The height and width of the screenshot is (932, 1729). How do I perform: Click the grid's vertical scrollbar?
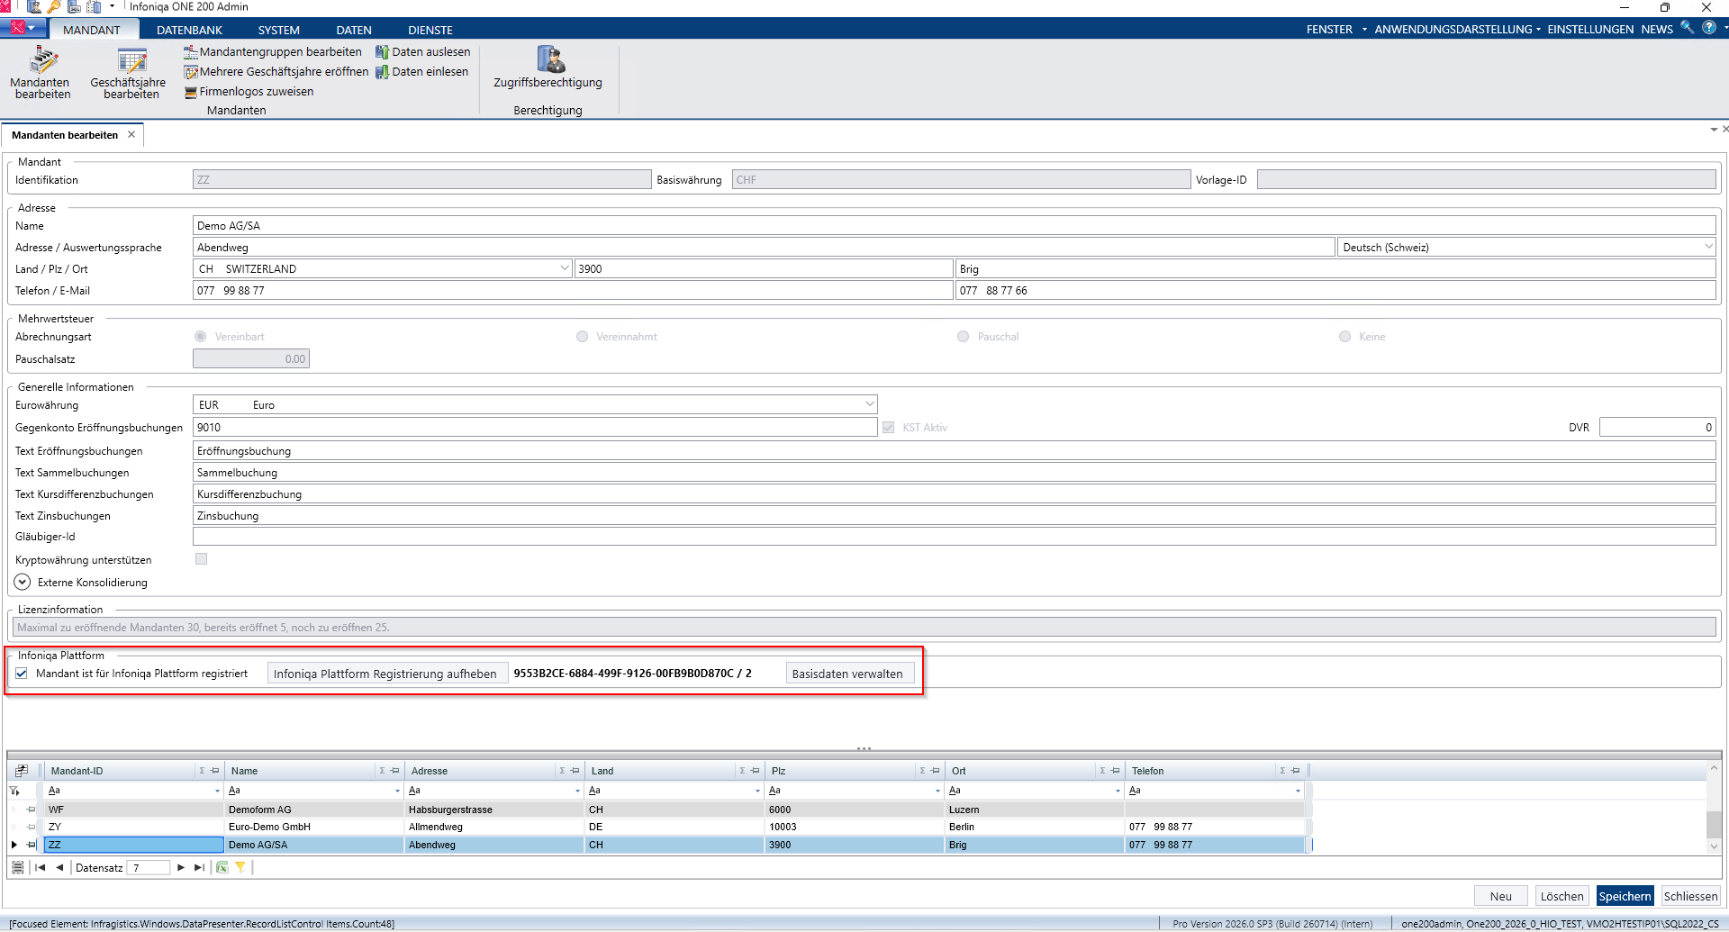[x=1714, y=808]
